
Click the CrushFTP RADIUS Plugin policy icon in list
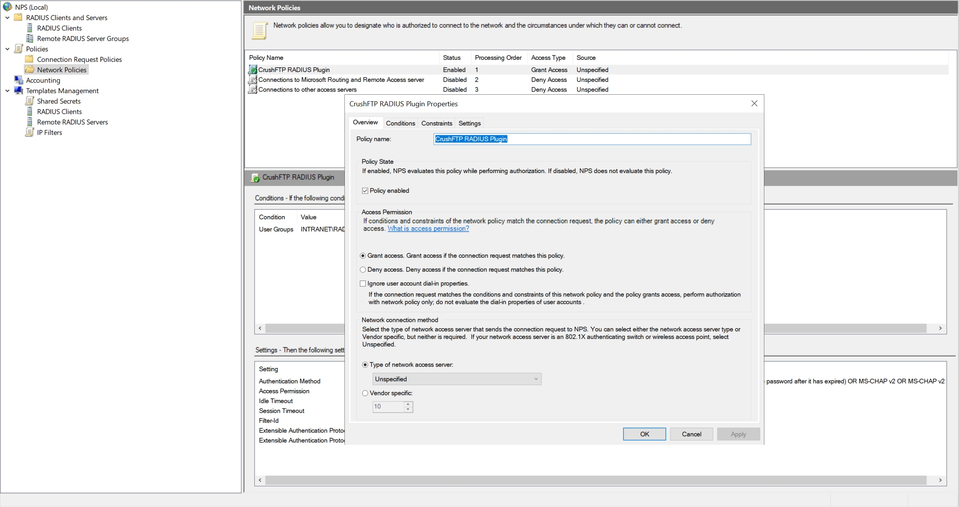pos(253,70)
